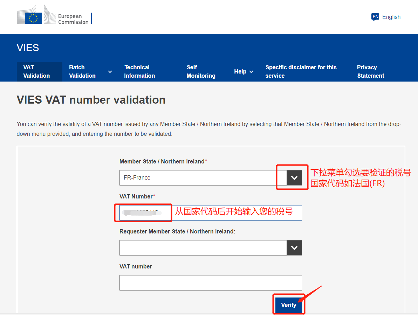Open the English language selector link
Image resolution: width=418 pixels, height=315 pixels.
pyautogui.click(x=391, y=17)
